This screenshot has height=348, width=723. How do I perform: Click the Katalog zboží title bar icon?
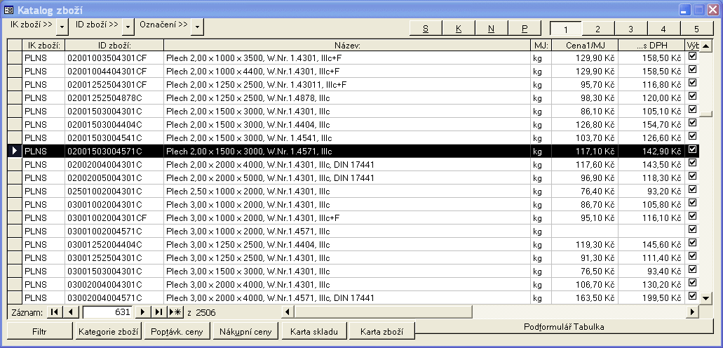8,10
